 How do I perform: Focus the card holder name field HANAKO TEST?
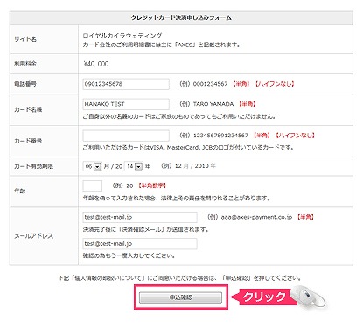pyautogui.click(x=126, y=104)
